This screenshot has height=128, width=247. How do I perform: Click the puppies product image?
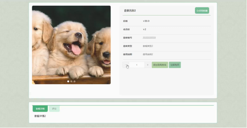[x=71, y=45]
